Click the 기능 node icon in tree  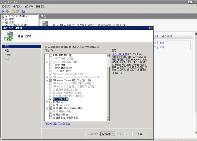tap(6, 22)
